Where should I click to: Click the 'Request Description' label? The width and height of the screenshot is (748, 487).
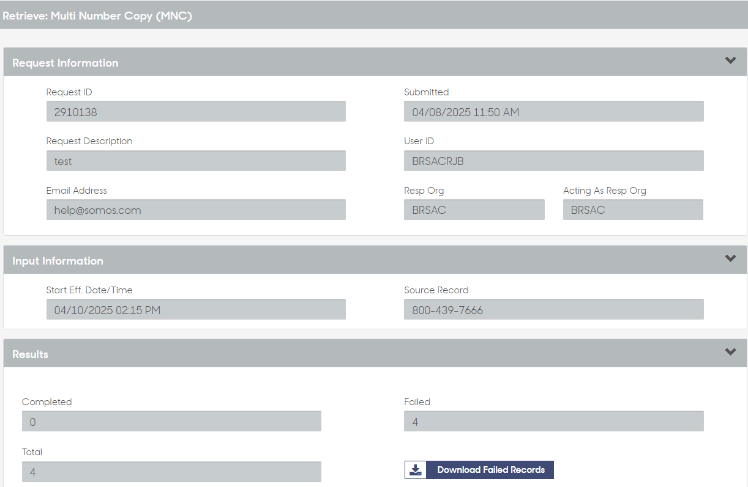(x=89, y=141)
